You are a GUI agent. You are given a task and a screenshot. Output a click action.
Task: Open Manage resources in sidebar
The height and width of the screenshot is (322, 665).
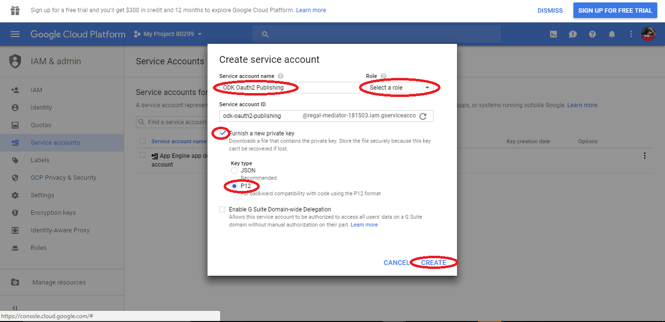pyautogui.click(x=59, y=282)
